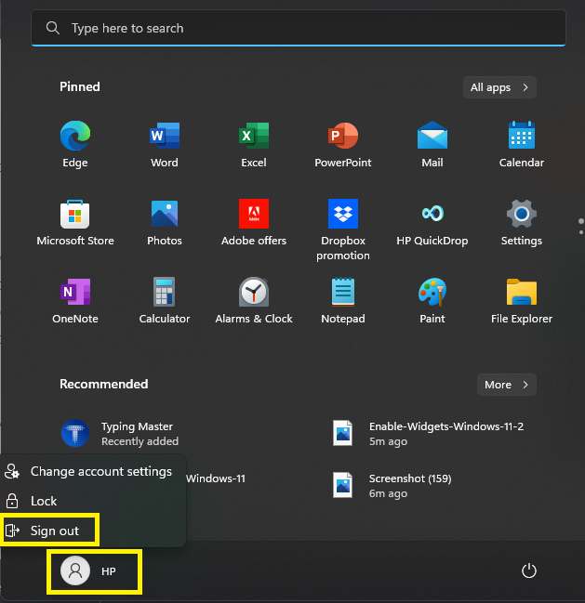The image size is (585, 603).
Task: Open OneNote from pinned apps
Action: [x=74, y=294]
